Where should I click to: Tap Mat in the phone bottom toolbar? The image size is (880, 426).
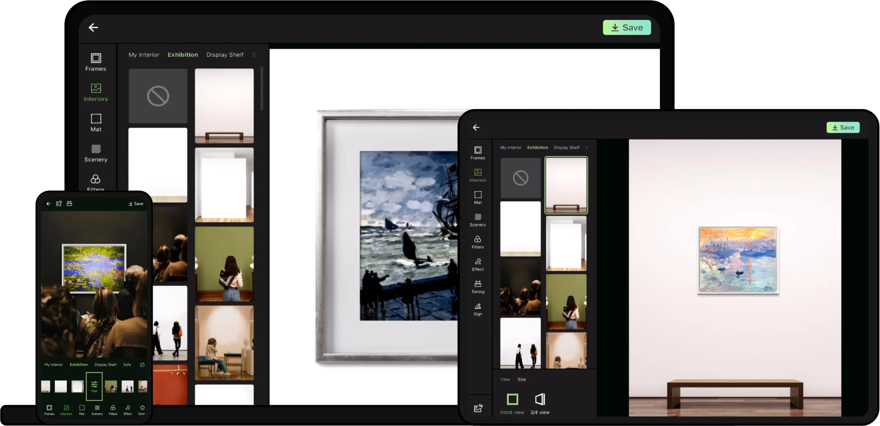click(82, 410)
